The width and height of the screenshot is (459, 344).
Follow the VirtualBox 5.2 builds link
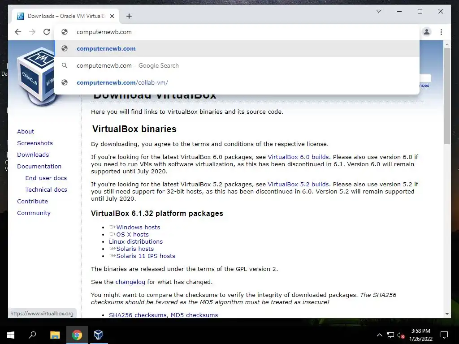click(298, 185)
